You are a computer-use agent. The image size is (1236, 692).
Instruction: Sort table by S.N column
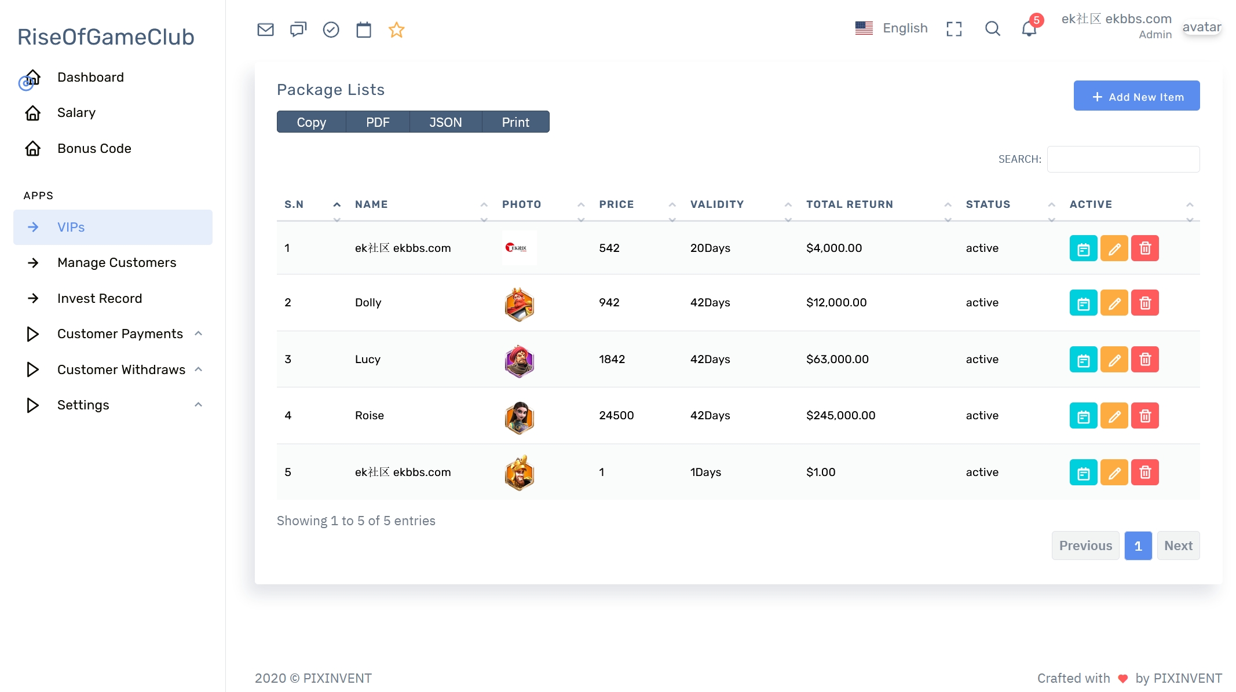(312, 205)
